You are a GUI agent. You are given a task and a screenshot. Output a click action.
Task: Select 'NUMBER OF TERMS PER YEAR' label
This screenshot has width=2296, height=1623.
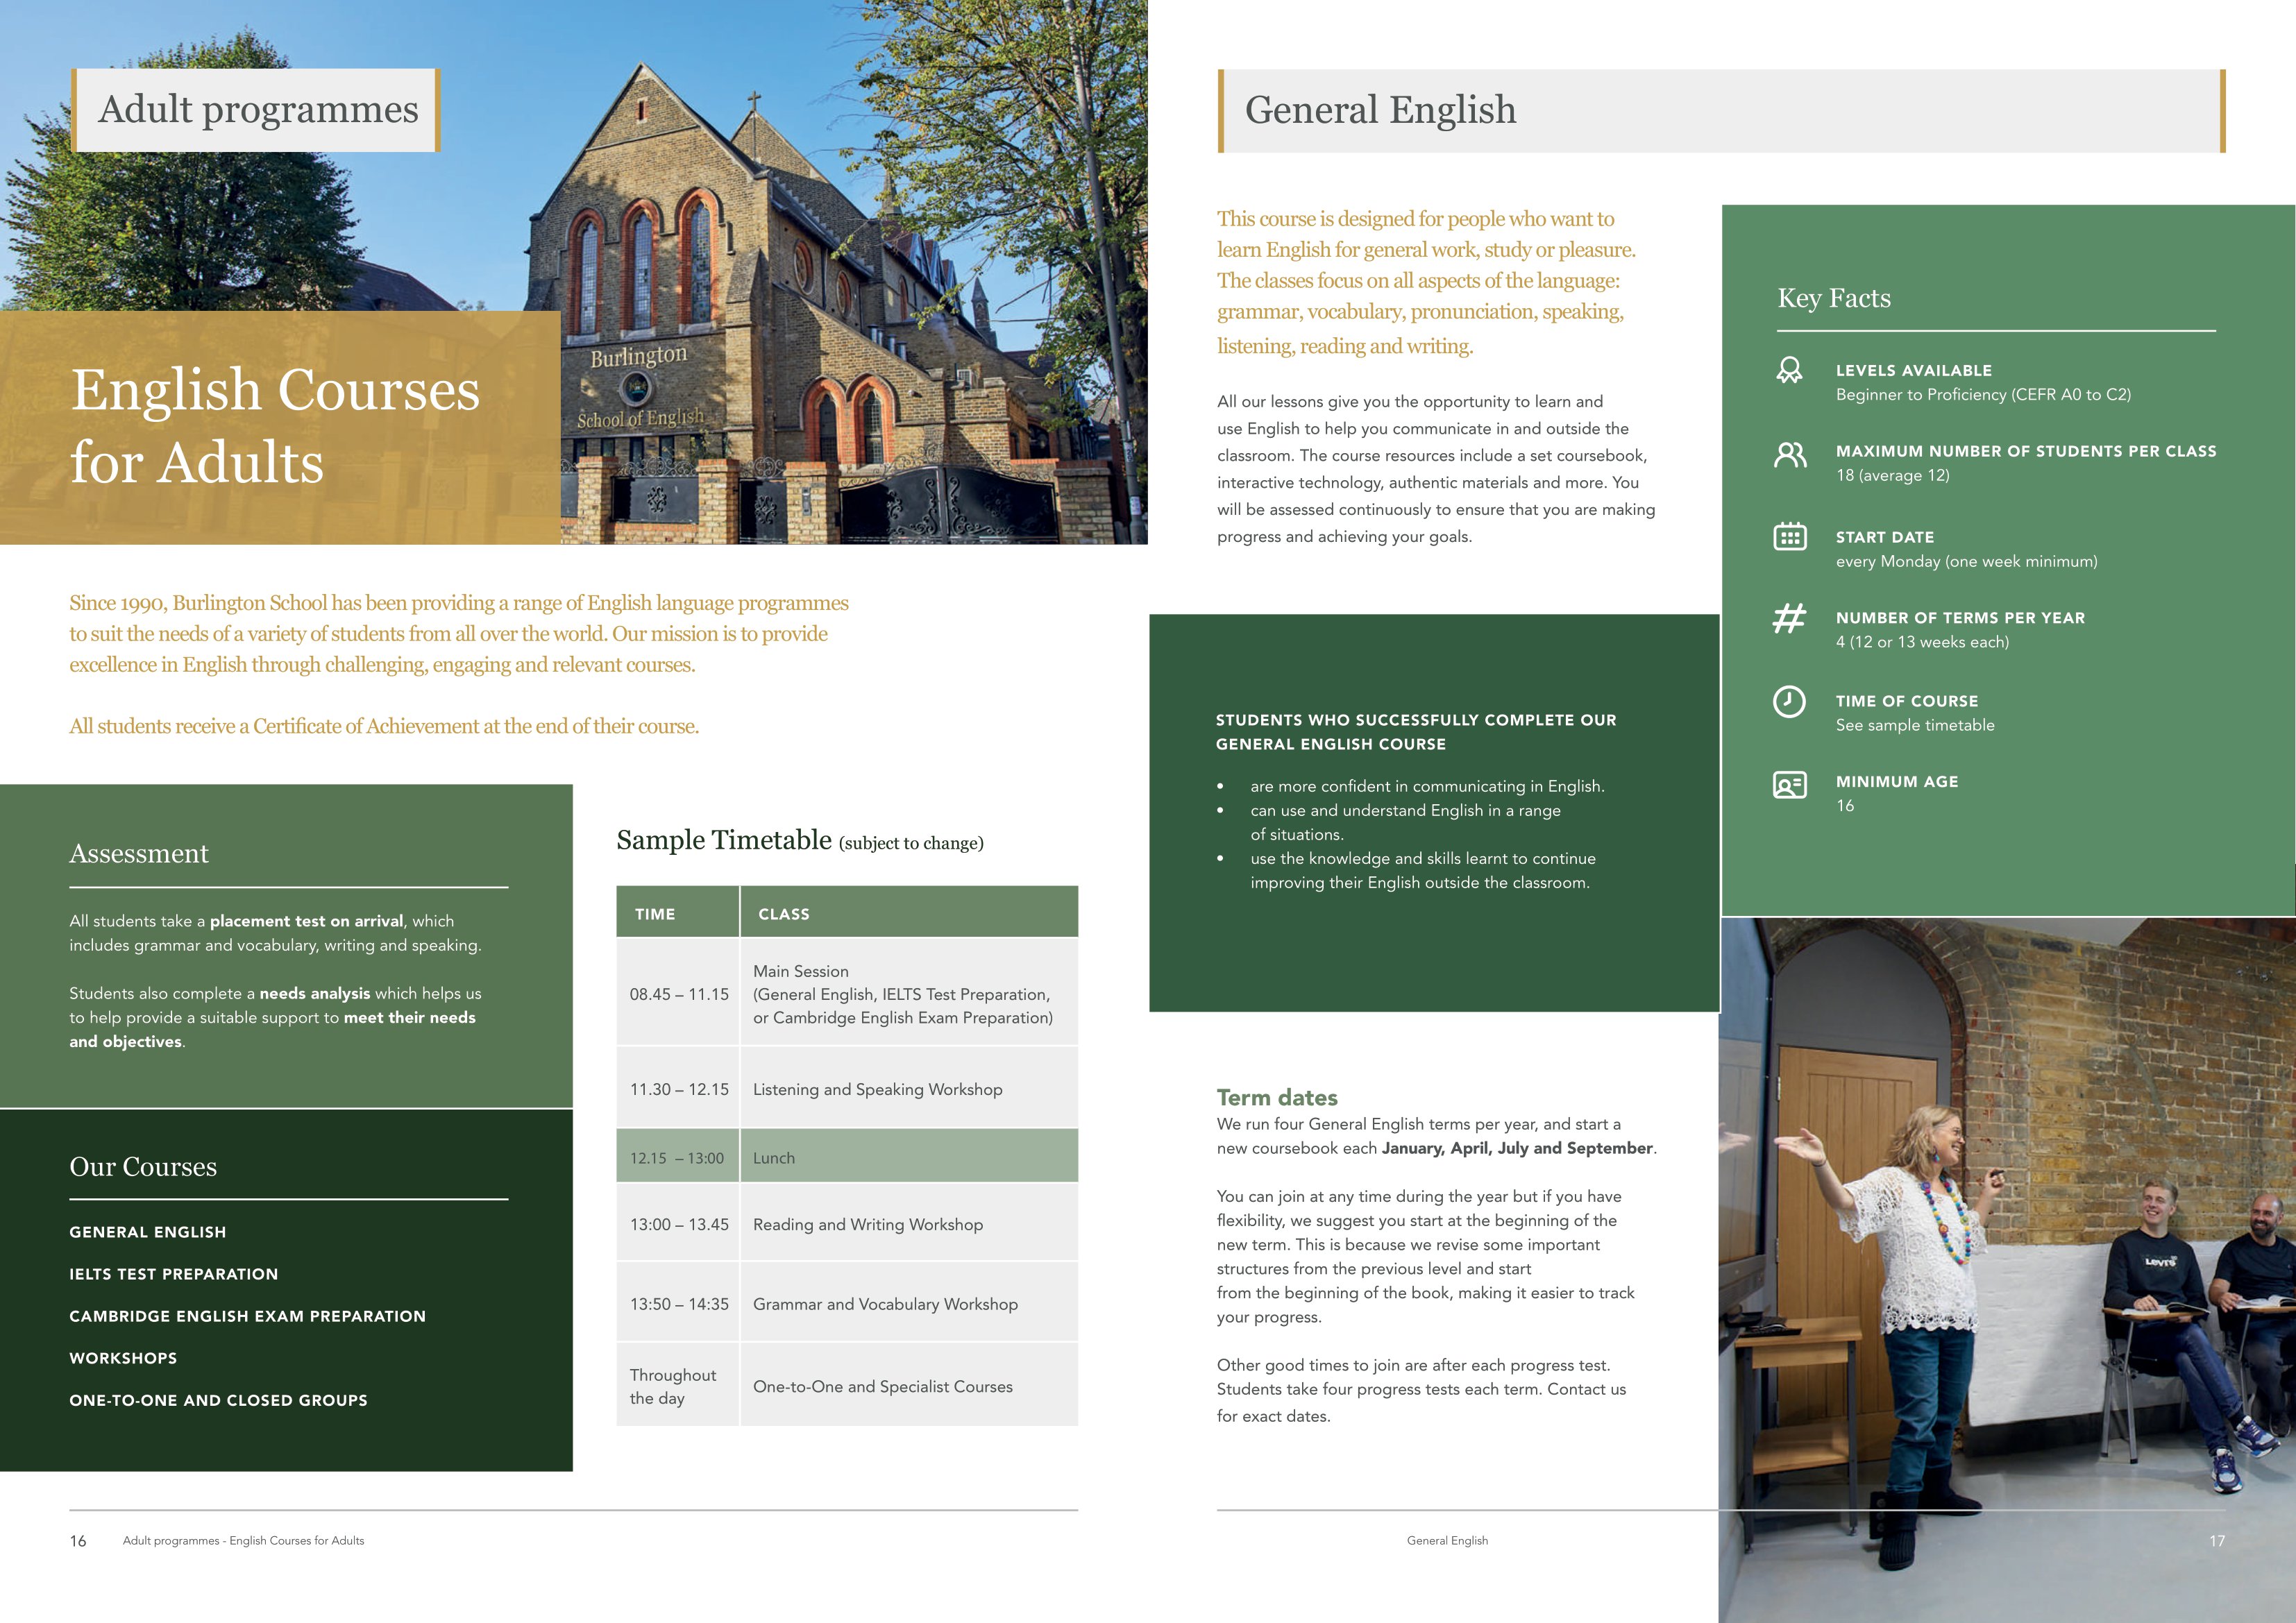click(1960, 618)
